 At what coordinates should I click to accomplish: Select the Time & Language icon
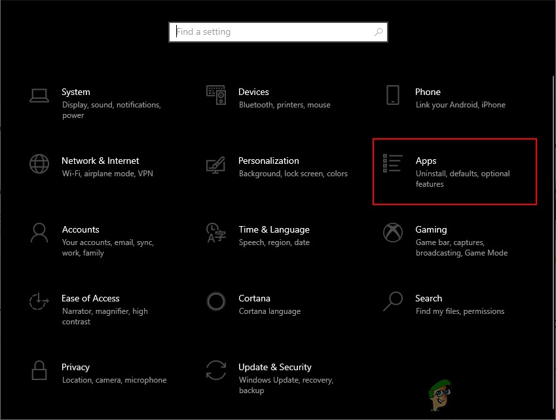[216, 233]
